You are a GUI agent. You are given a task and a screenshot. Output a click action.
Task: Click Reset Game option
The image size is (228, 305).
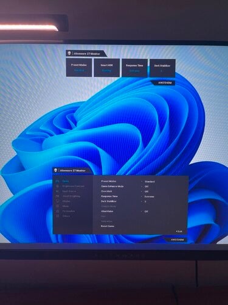click(108, 226)
